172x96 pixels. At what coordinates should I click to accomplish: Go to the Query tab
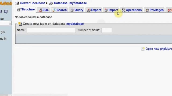pos(77,10)
